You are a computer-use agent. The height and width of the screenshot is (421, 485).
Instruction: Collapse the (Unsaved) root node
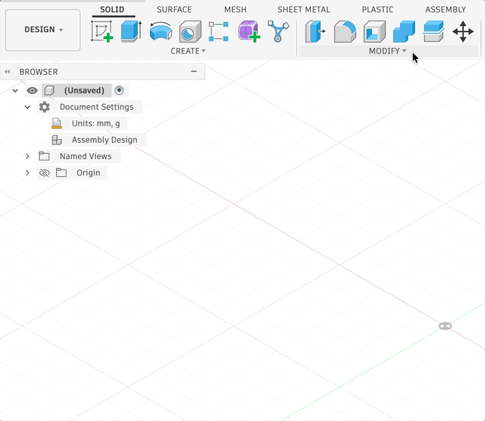pos(15,91)
